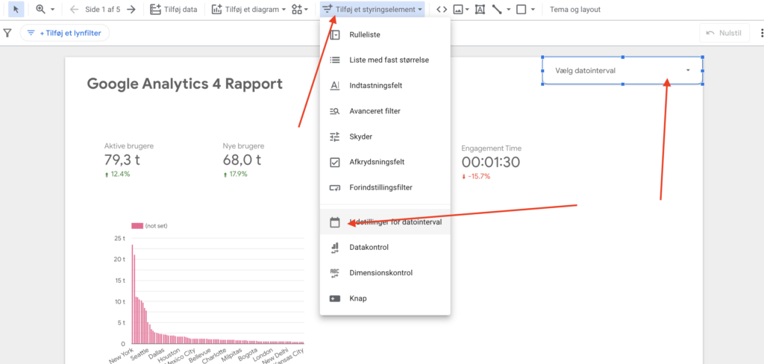Viewport: 764px width, 364px height.
Task: Choose 'Dimensionskontrol' from the menu
Action: pyautogui.click(x=385, y=273)
